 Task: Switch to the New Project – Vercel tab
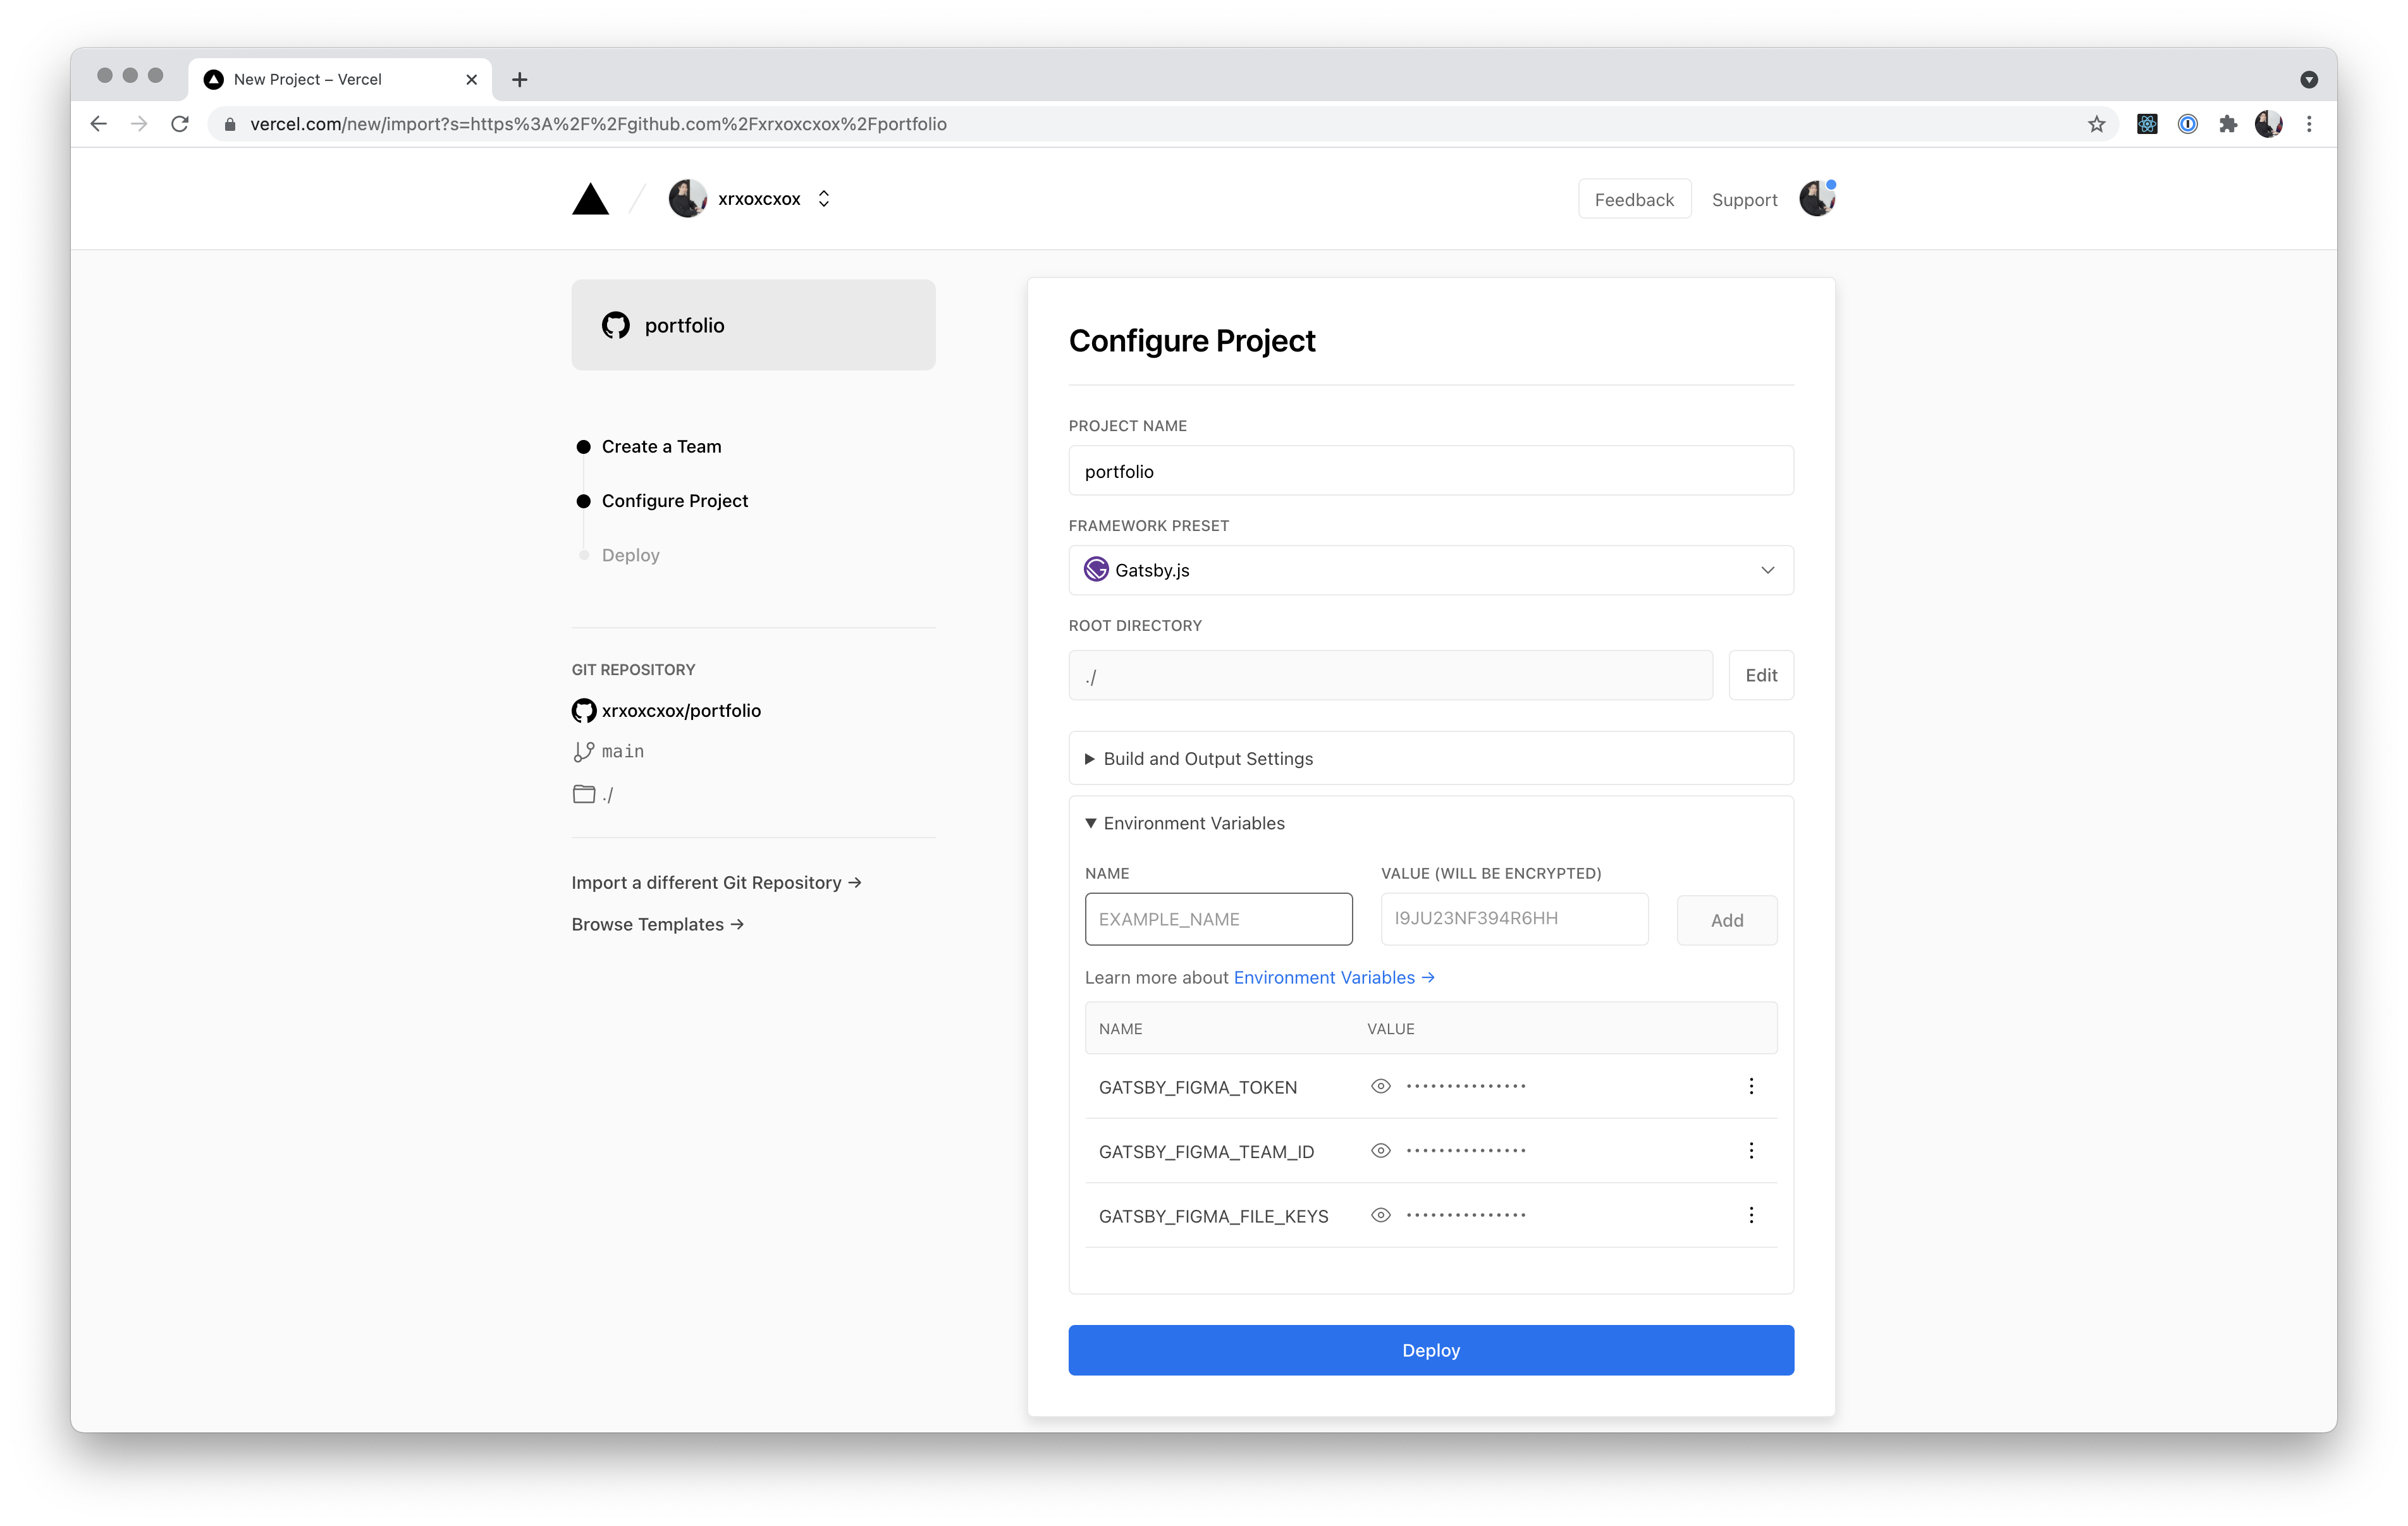click(308, 79)
